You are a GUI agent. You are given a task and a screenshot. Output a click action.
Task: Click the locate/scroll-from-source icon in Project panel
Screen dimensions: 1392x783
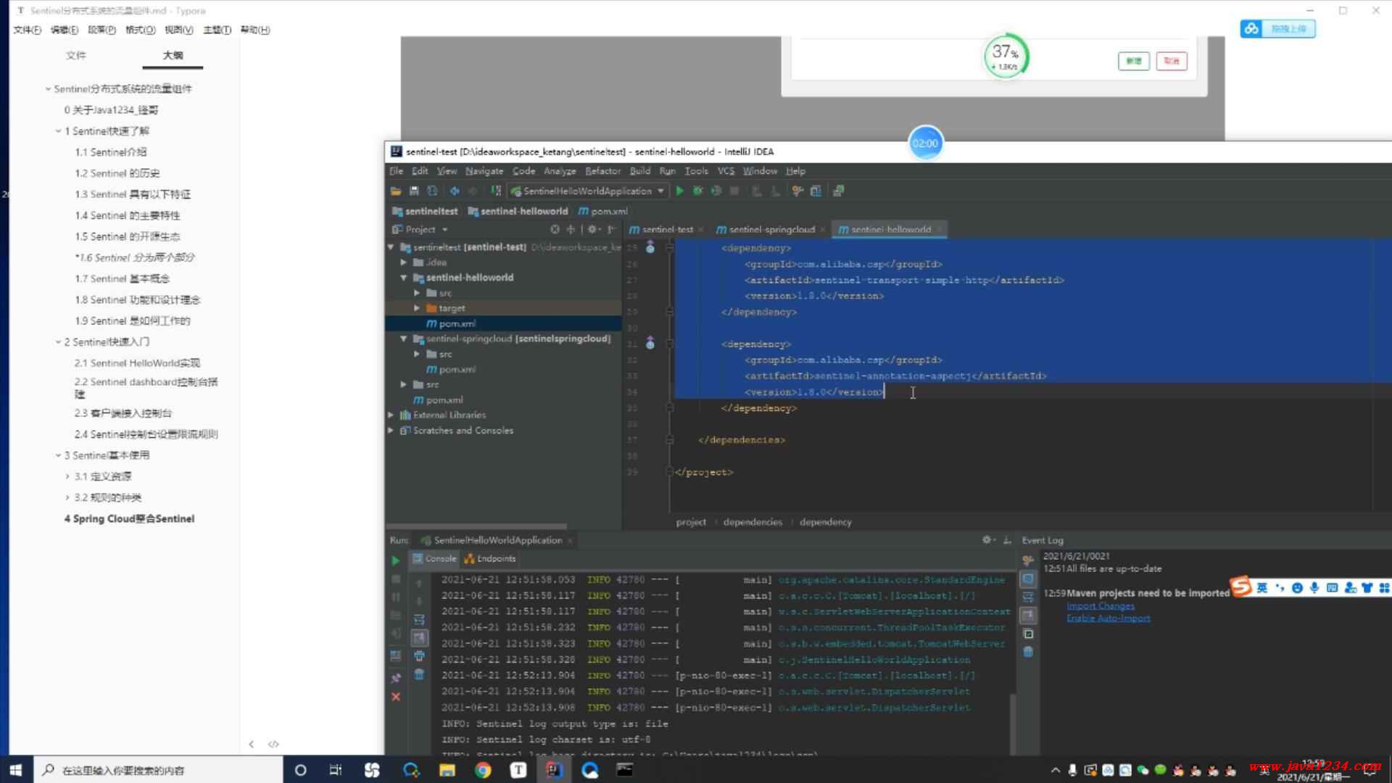coord(555,230)
